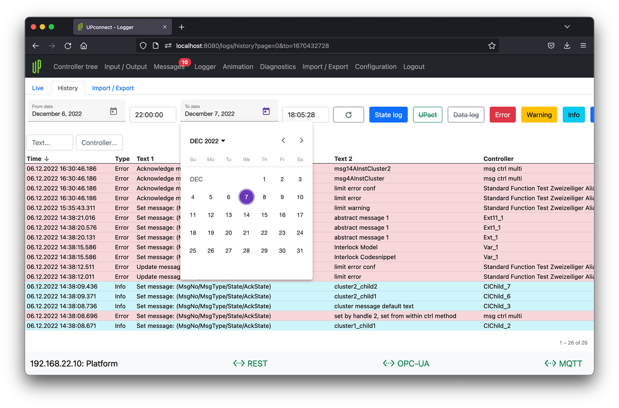Switch to the Live tab
Screen dimensions: 619x408
(38, 88)
